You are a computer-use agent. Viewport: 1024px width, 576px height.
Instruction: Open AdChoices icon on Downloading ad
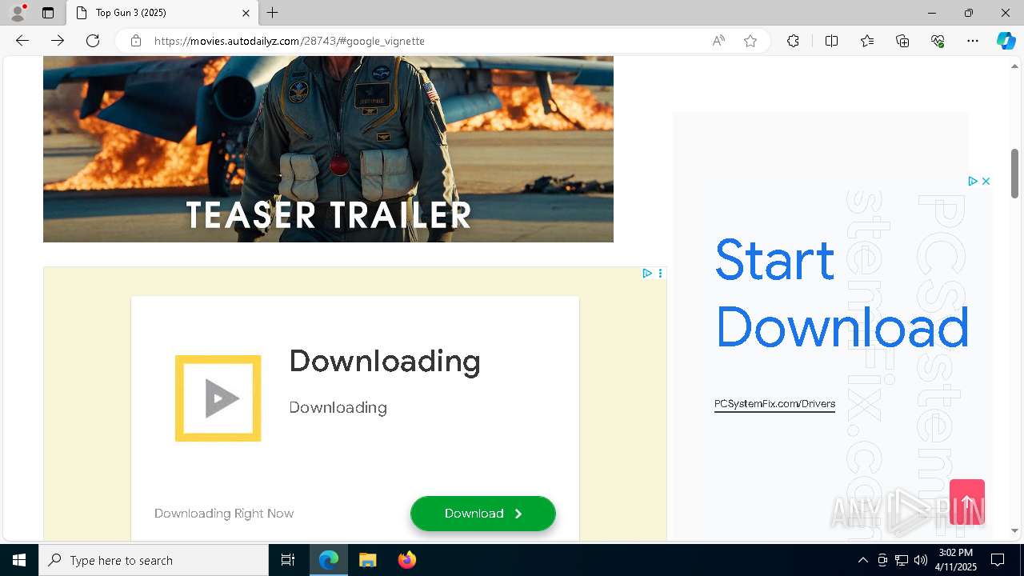click(647, 274)
